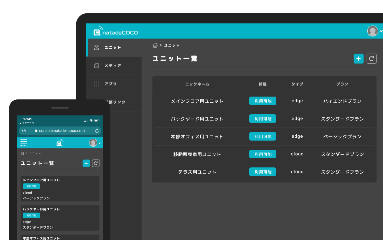This screenshot has width=383, height=240.
Task: Click the phone Wi-Fi status icon
Action: point(91,121)
